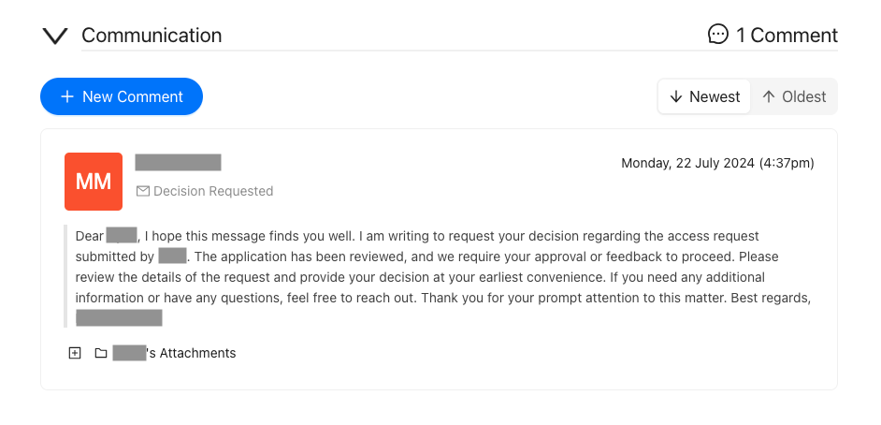Click the Communication section heading
Screen dimensions: 881x425
pos(152,36)
